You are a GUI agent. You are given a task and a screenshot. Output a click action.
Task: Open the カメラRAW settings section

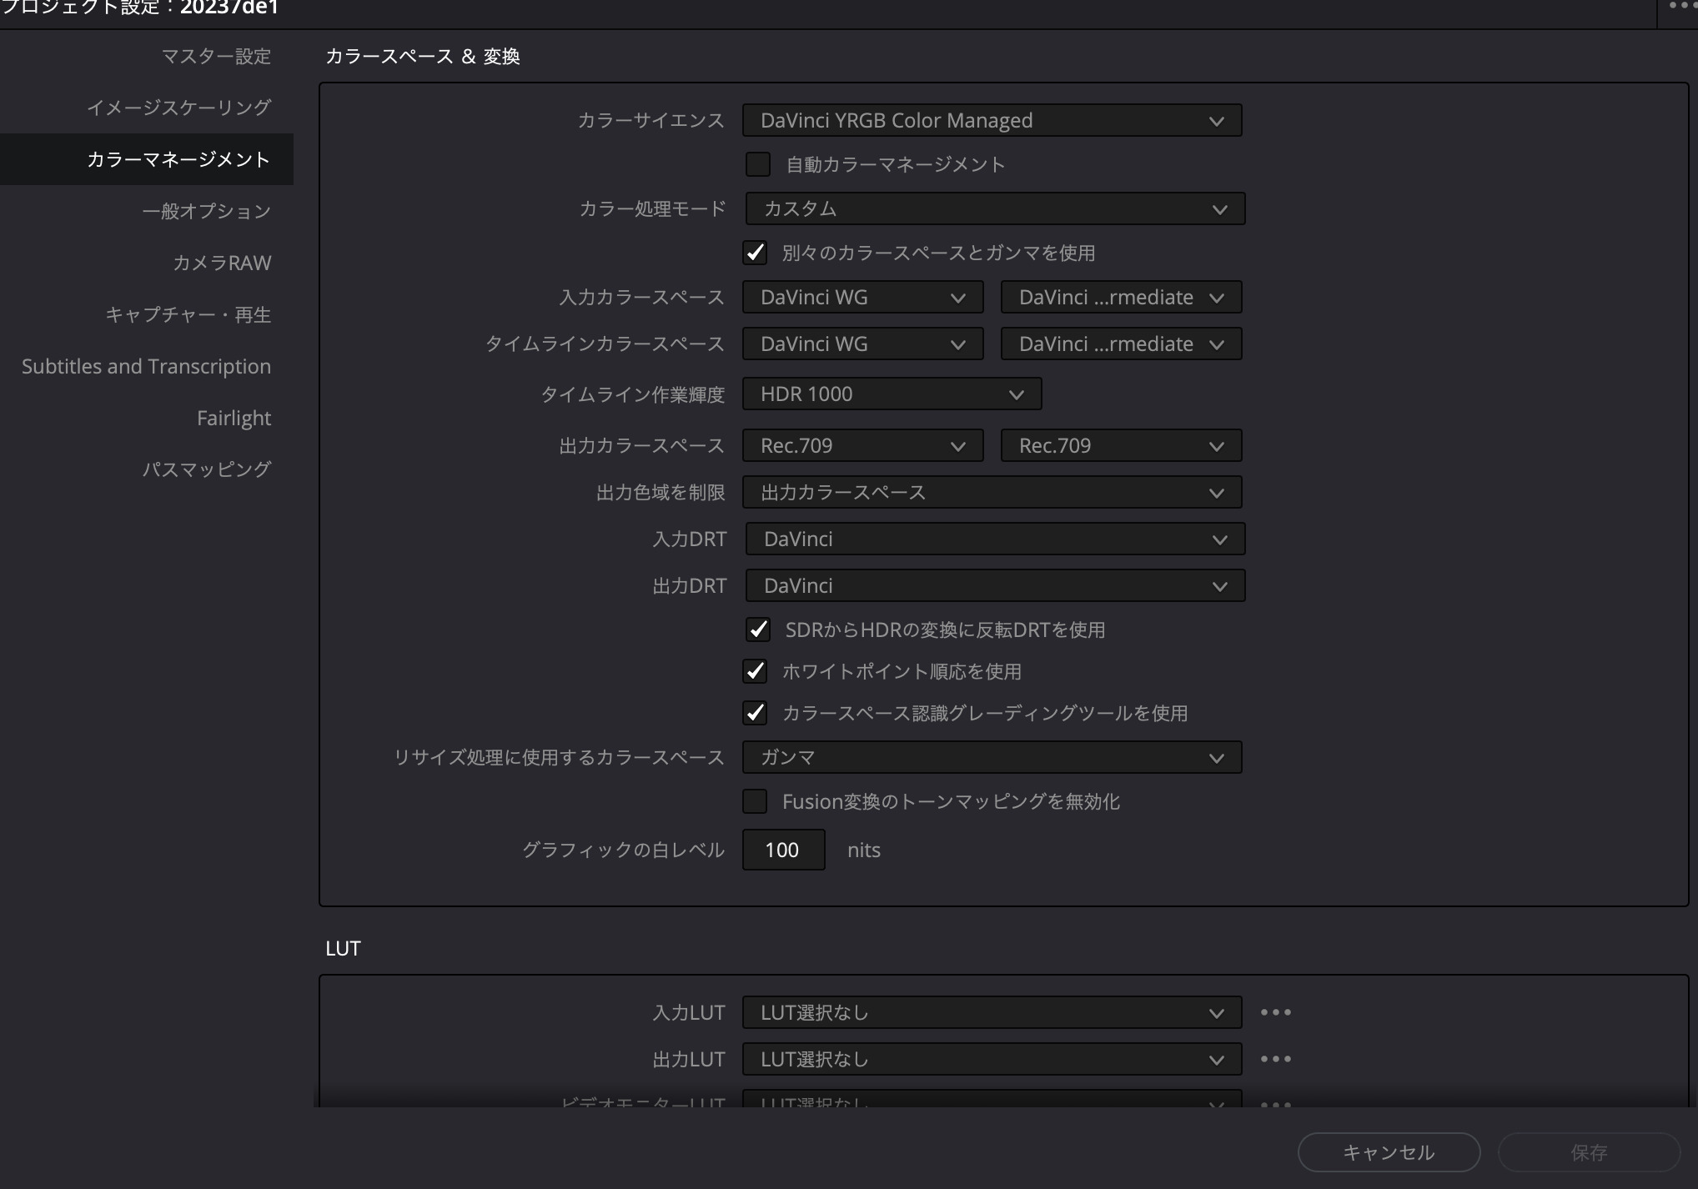point(222,263)
